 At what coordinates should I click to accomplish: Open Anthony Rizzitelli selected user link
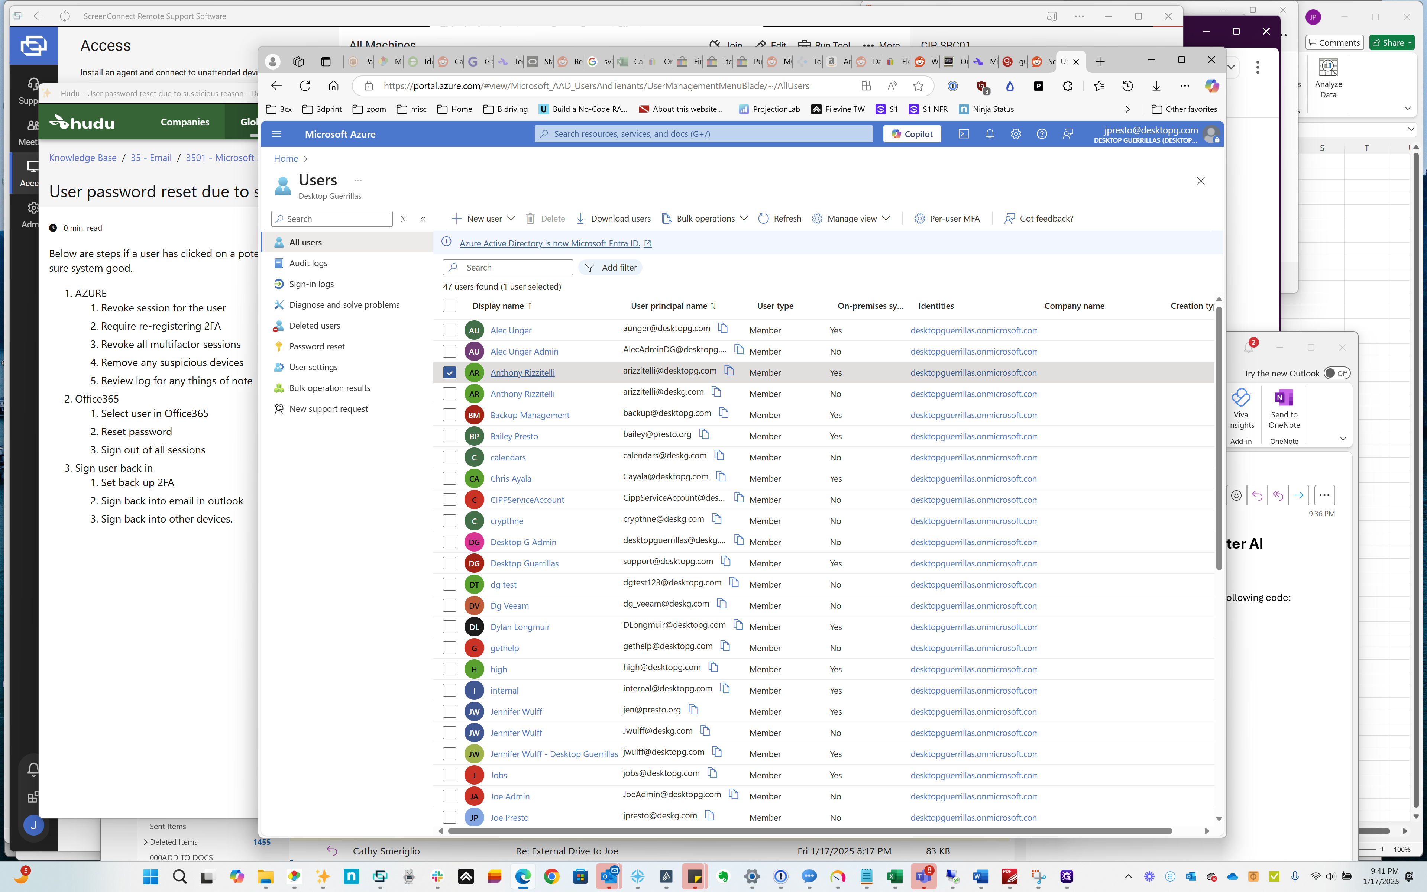(522, 373)
